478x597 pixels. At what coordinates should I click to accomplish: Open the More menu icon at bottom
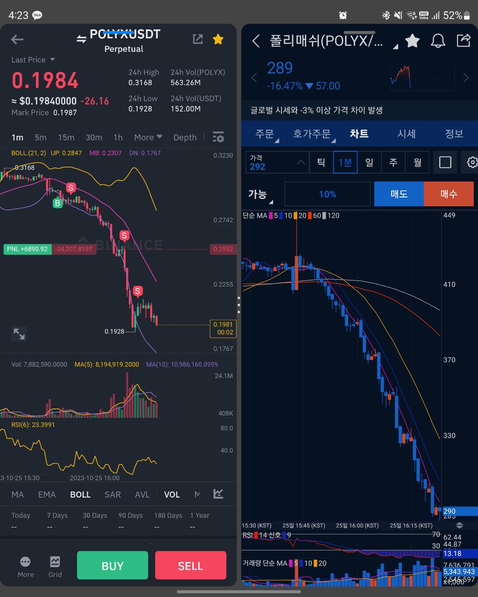[x=25, y=562]
